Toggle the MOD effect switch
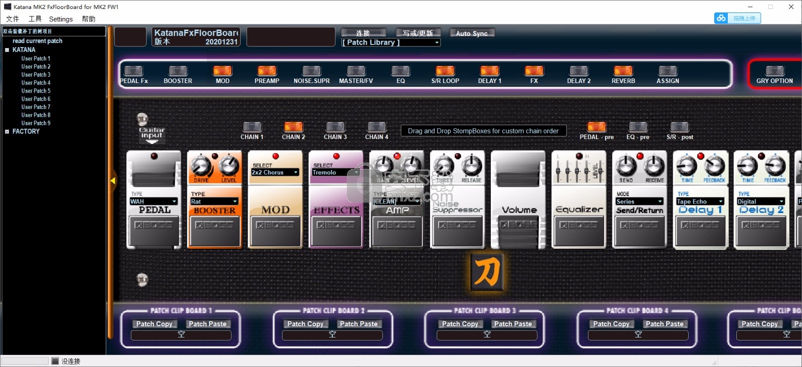The height and width of the screenshot is (367, 802). [223, 71]
